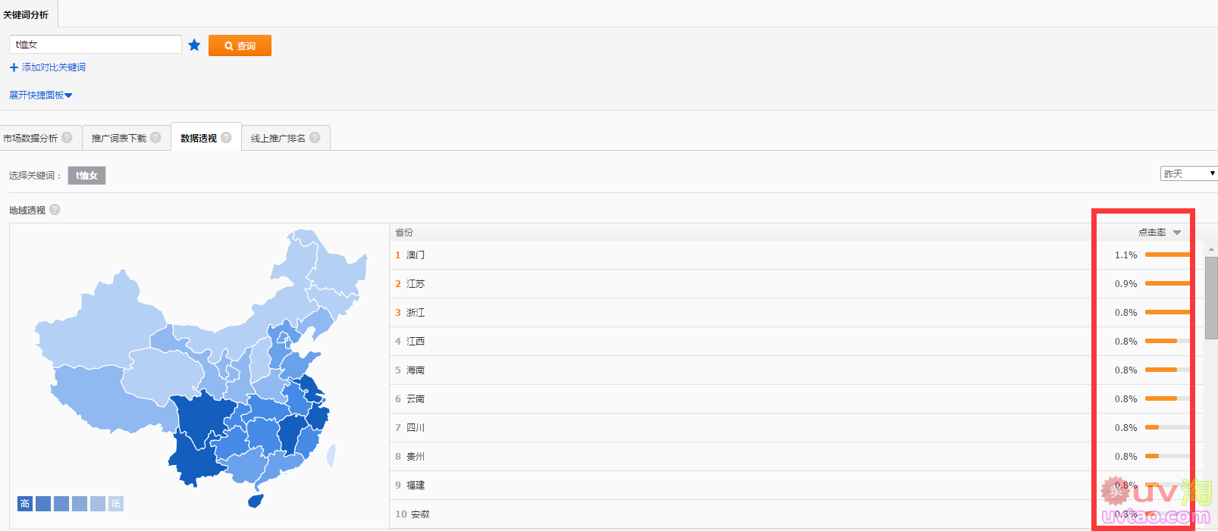Switch to the 市场数据分析 tab
Viewport: 1218px width, 531px height.
[30, 138]
